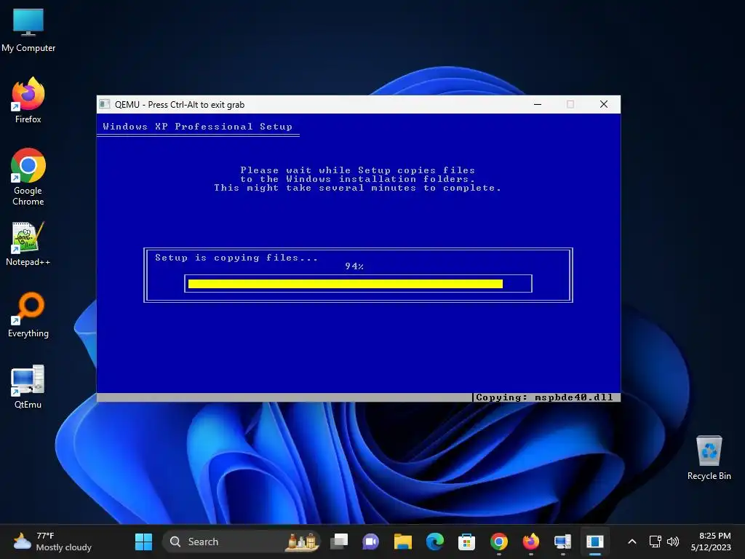745x559 pixels.
Task: Open the Windows Start menu
Action: 143,542
